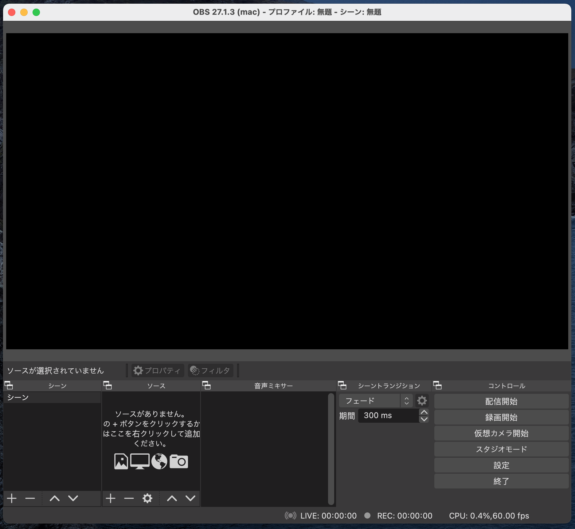
Task: Move source down with down arrow
Action: click(190, 498)
